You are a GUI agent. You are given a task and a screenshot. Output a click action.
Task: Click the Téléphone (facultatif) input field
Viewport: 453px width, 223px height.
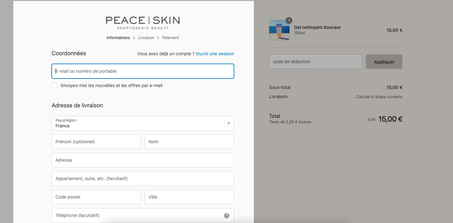coord(143,215)
